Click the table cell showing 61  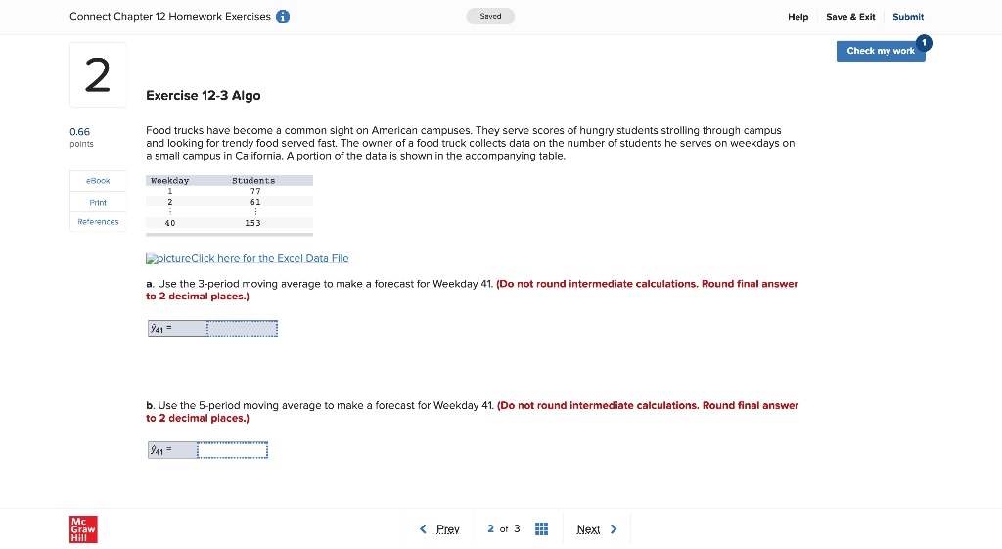(255, 202)
